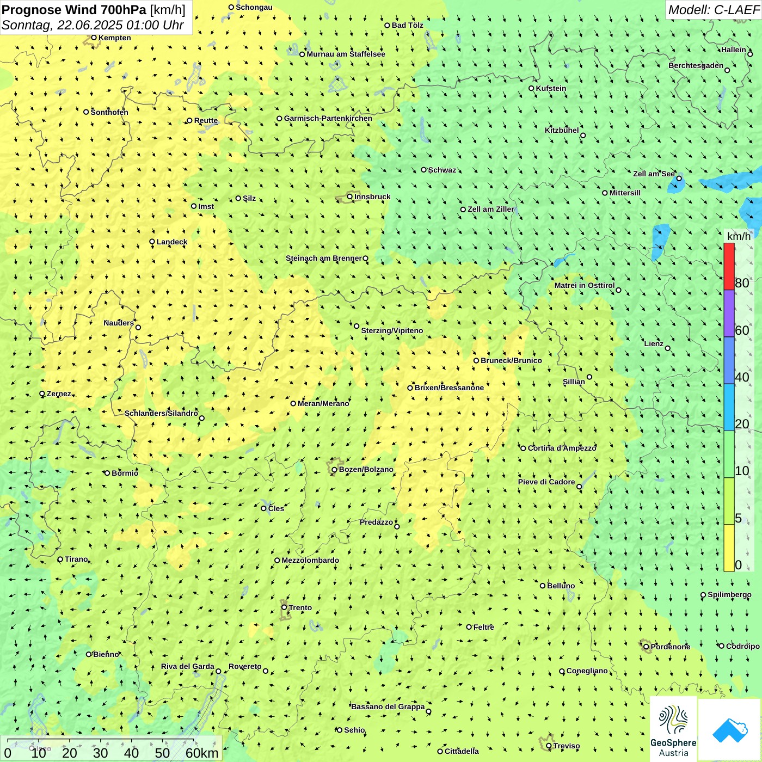Viewport: 762px width, 762px height.
Task: Click the 'Schongau' label
Action: 254,7
